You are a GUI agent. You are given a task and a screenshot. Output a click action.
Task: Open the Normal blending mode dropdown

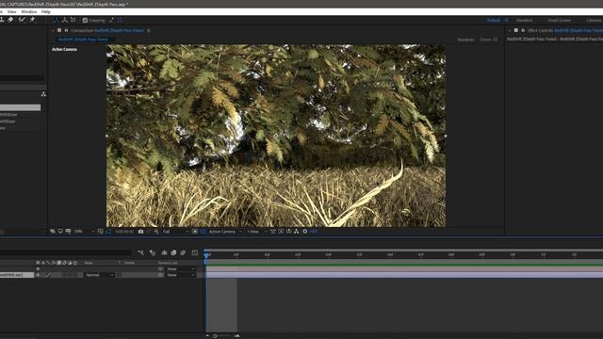pyautogui.click(x=100, y=275)
